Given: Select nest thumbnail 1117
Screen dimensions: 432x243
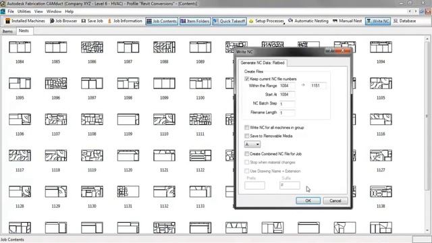Looking at the screenshot, I should [x=20, y=156].
